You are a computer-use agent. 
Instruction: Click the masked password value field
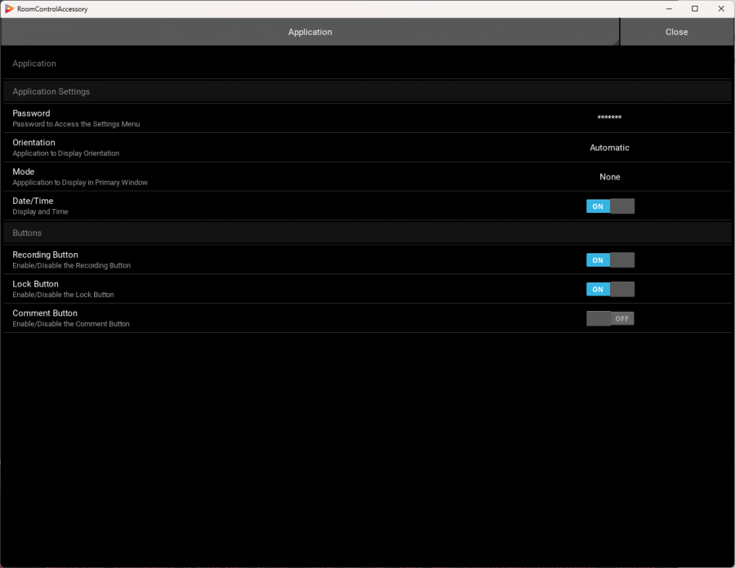[609, 118]
